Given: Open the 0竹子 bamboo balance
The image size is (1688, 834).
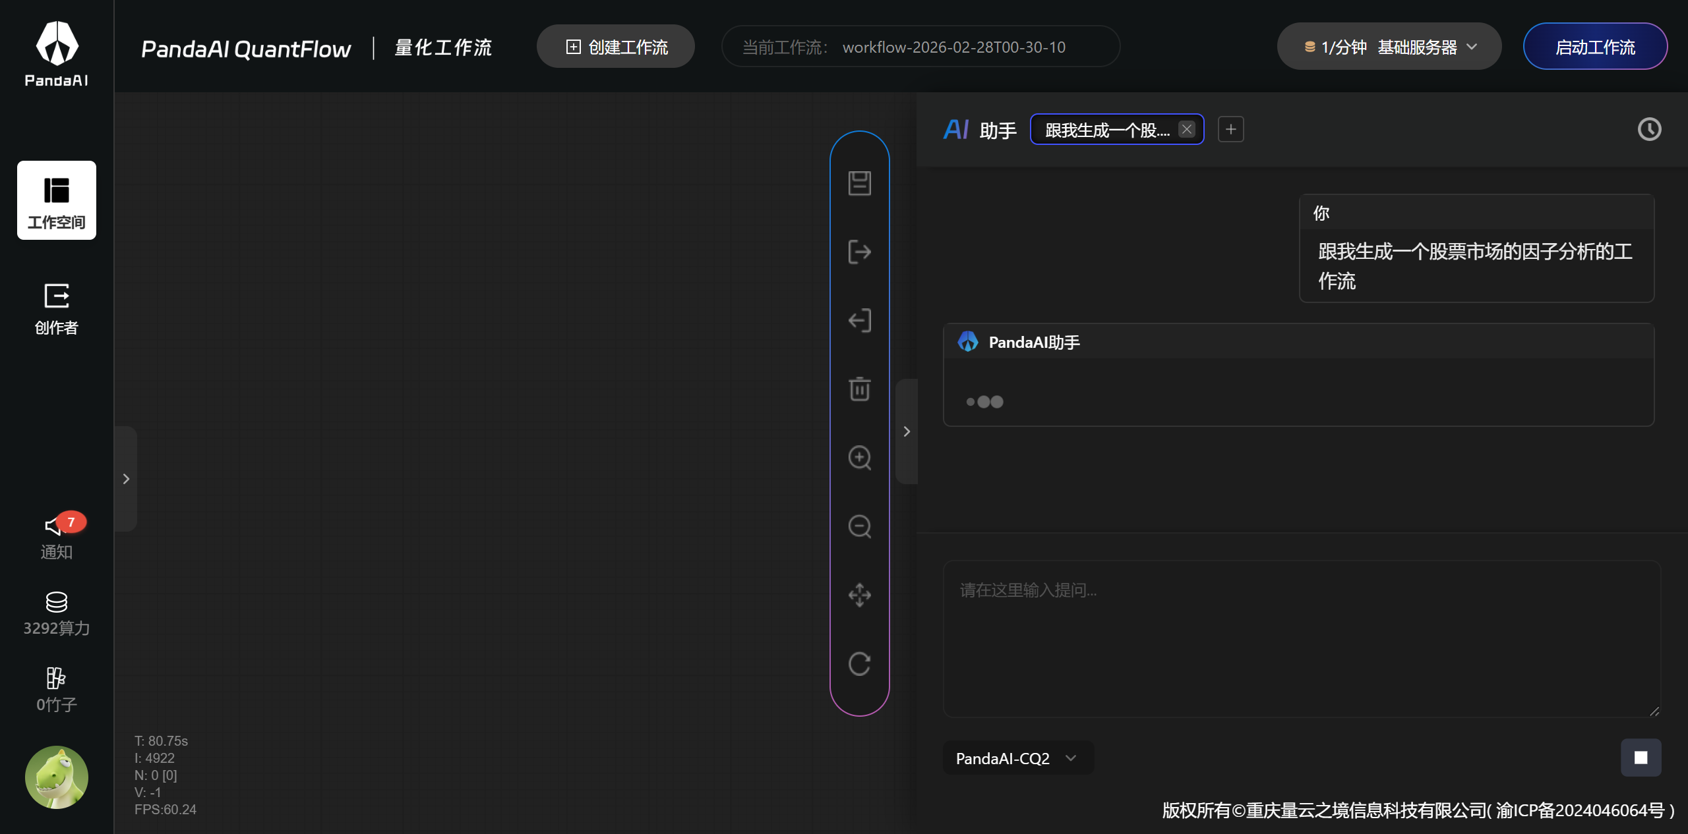Looking at the screenshot, I should coord(57,690).
